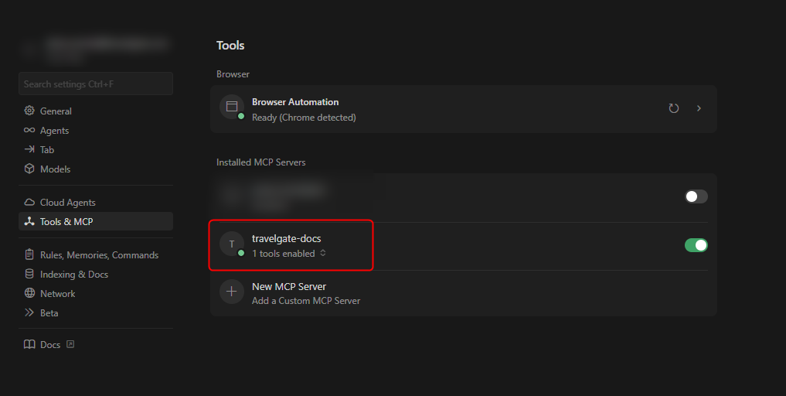The image size is (786, 396).
Task: Click the plus icon for New MCP Server
Action: 231,292
